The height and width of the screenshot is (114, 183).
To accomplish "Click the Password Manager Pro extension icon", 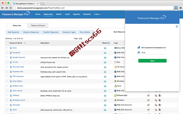I will (176, 8).
